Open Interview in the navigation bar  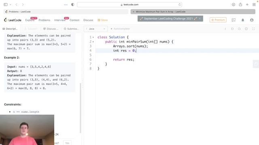point(60,20)
